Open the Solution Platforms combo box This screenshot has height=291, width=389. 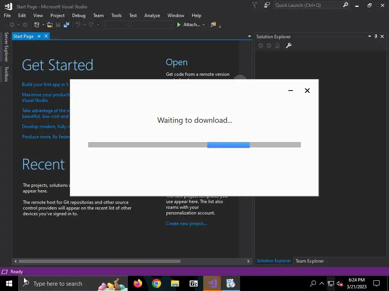[152, 25]
